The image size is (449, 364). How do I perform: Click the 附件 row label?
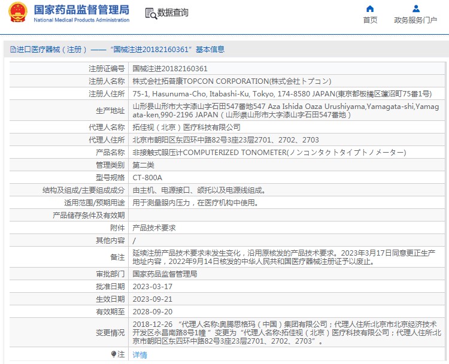117,227
